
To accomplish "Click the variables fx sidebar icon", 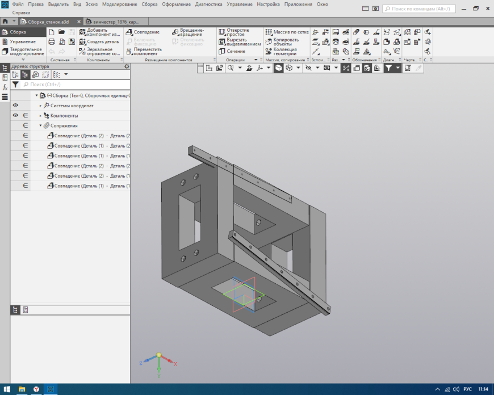I will (5, 87).
